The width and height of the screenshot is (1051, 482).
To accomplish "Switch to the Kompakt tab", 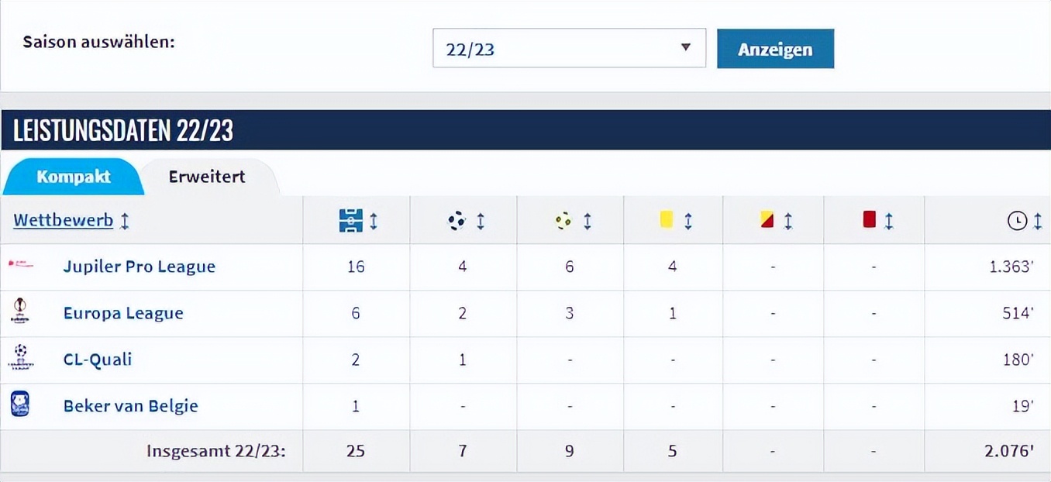I will point(74,177).
